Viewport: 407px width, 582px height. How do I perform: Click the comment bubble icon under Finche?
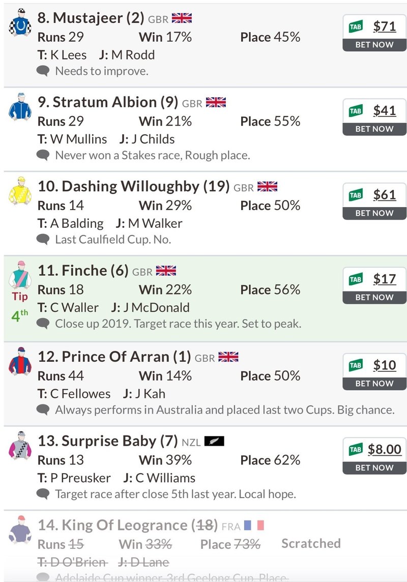click(x=44, y=324)
